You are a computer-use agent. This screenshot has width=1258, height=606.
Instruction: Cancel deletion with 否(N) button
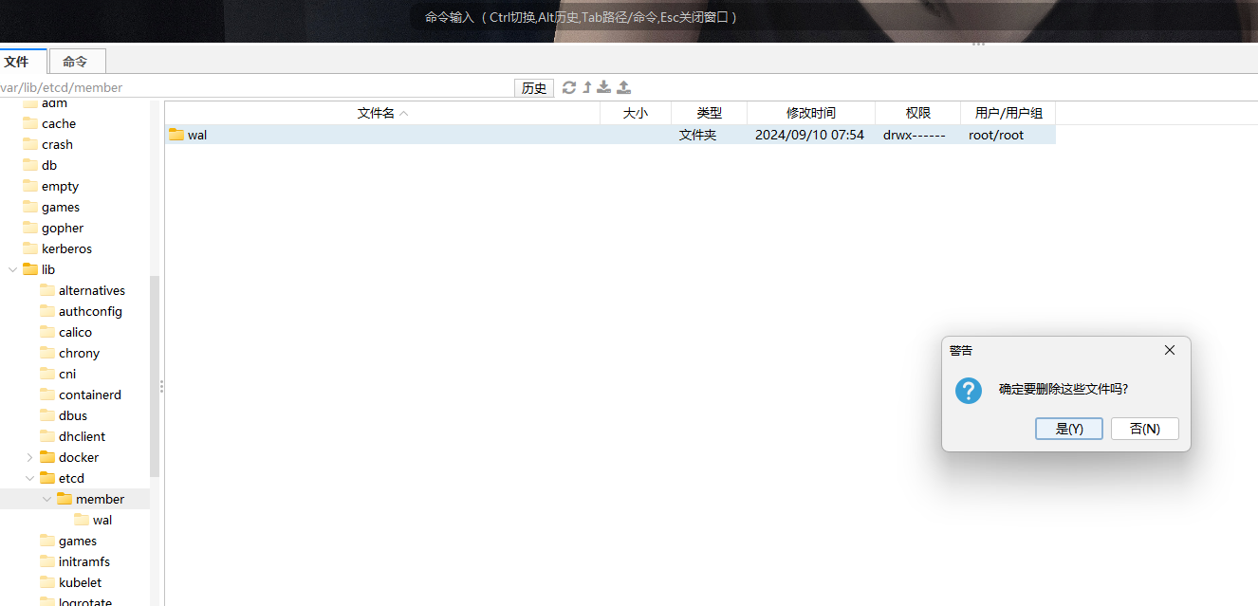(x=1145, y=429)
